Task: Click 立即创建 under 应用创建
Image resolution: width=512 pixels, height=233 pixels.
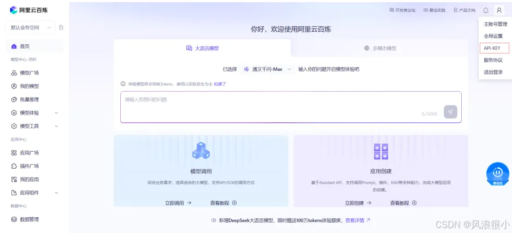Action: tap(358, 203)
